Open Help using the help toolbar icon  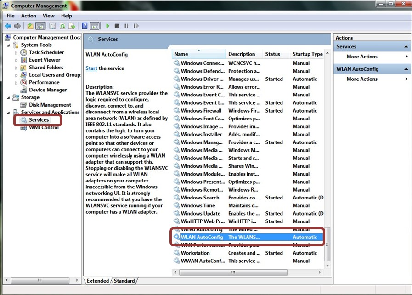[85, 26]
